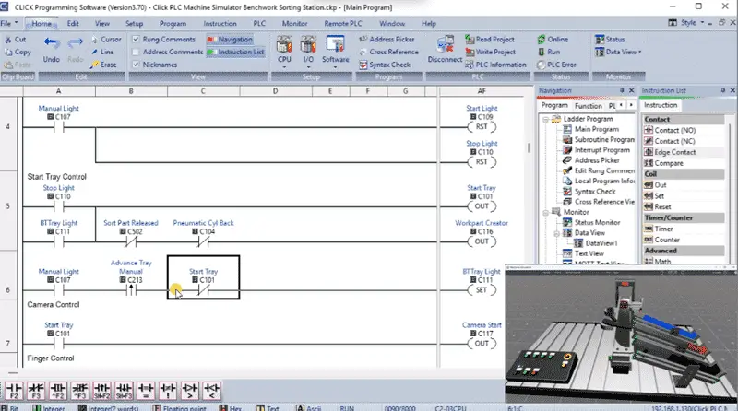Image resolution: width=738 pixels, height=411 pixels.
Task: Open the I/O setup icon
Action: point(308,45)
